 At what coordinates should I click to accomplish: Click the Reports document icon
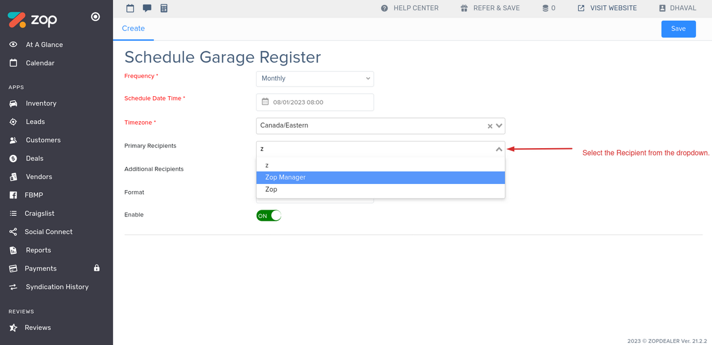tap(13, 251)
